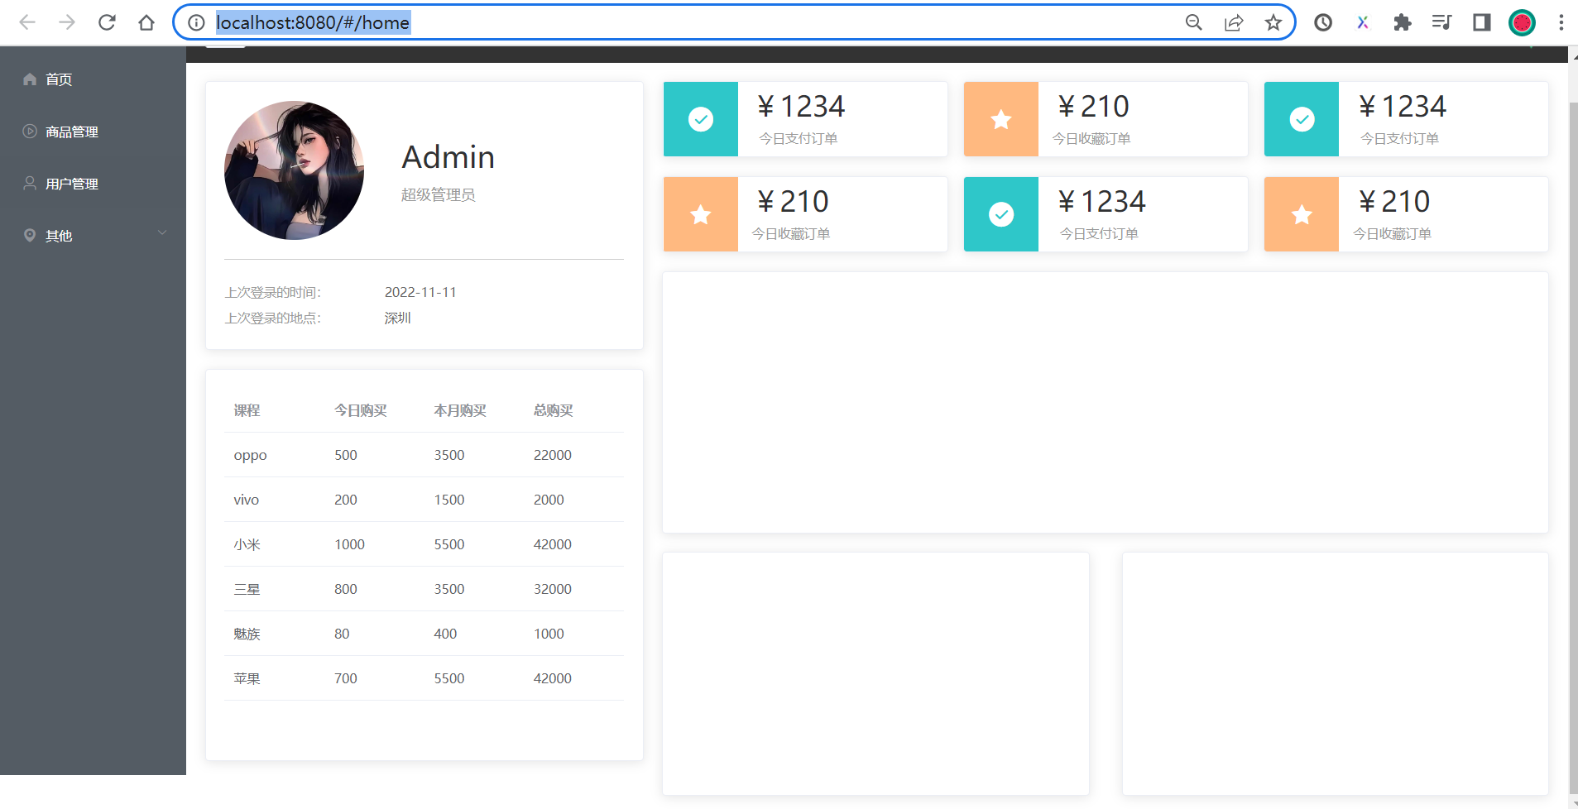
Task: Click the 上次登录的时间 label
Action: [273, 292]
